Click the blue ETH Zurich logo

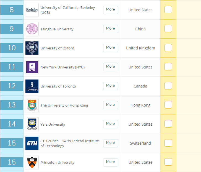point(32,143)
